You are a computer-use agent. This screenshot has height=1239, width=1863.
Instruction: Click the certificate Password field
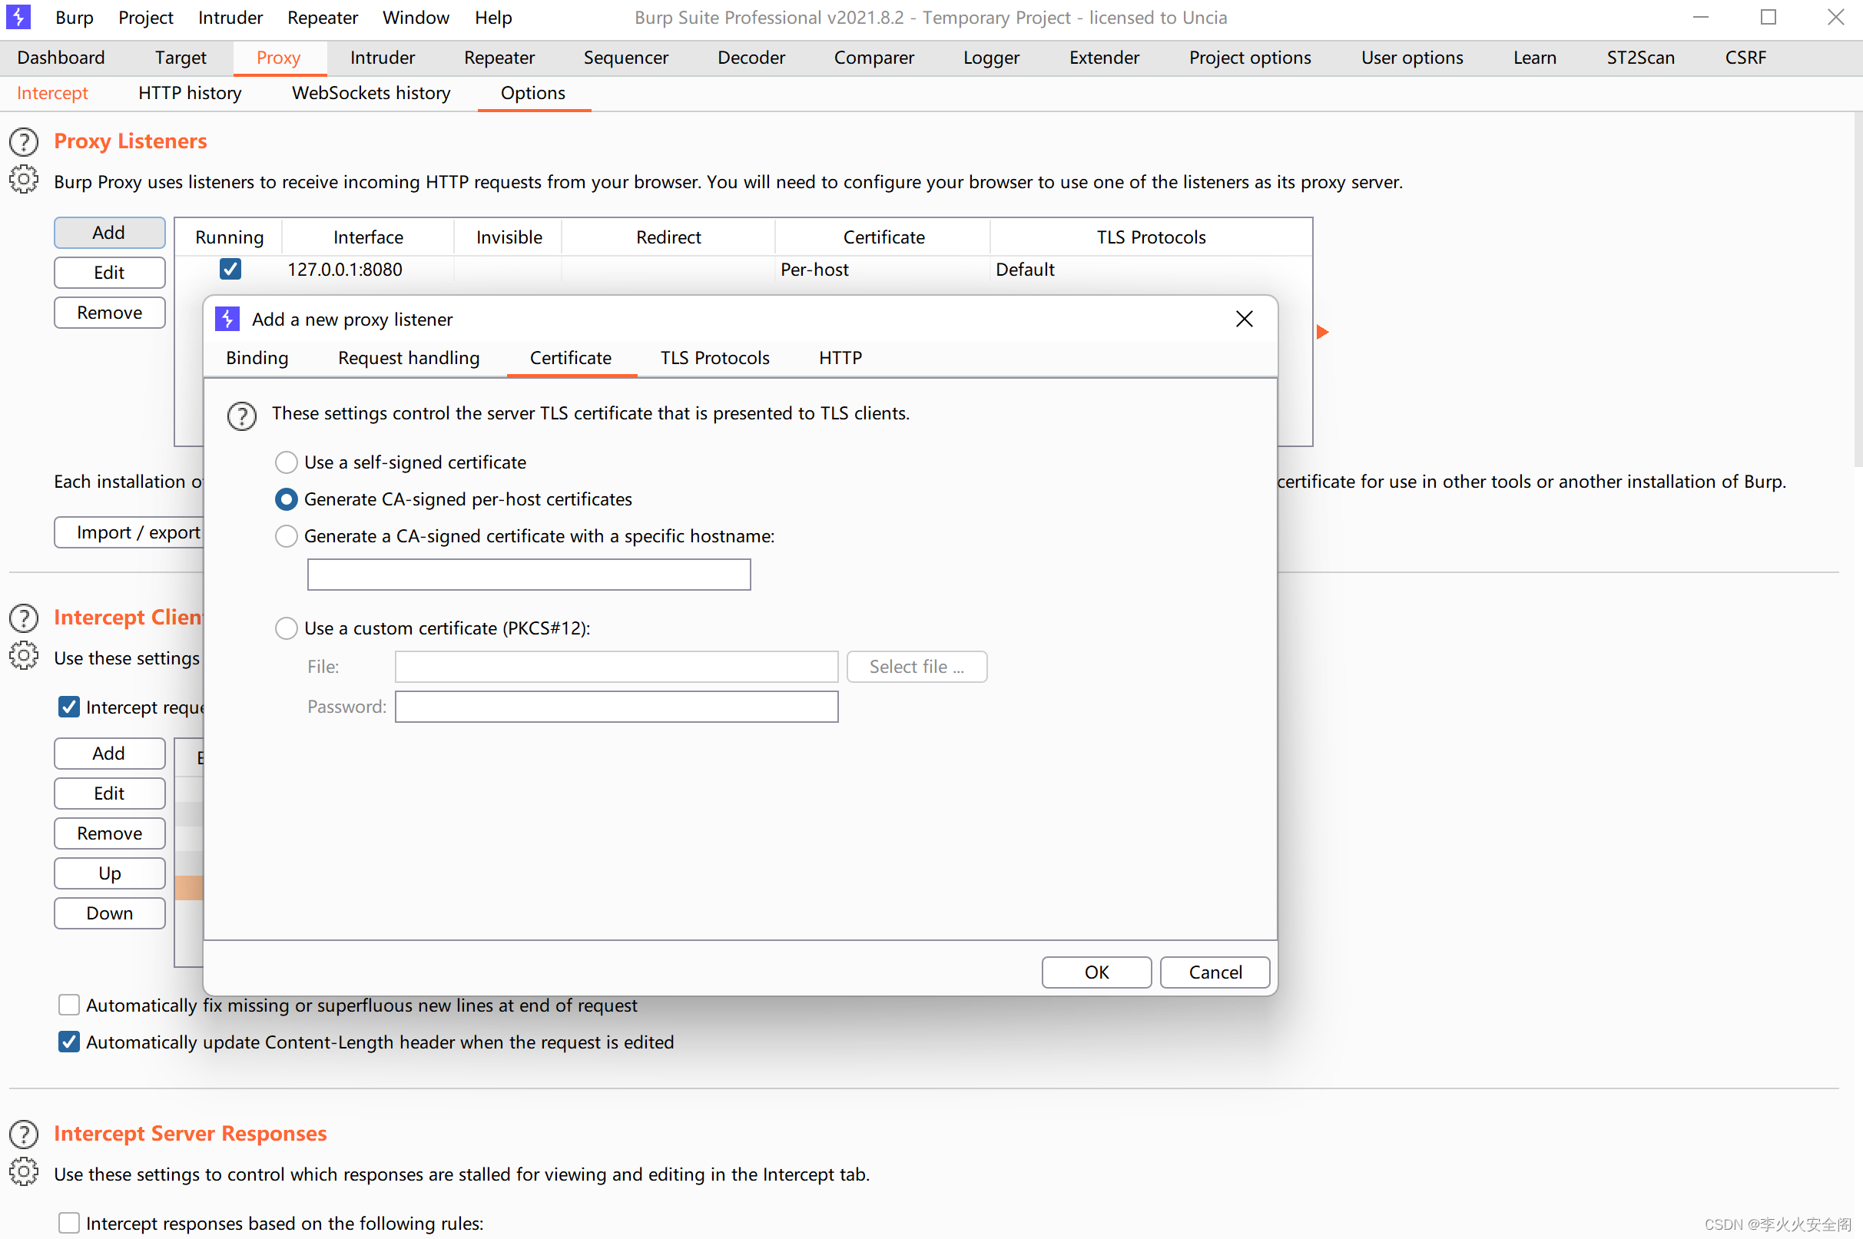[x=616, y=707]
